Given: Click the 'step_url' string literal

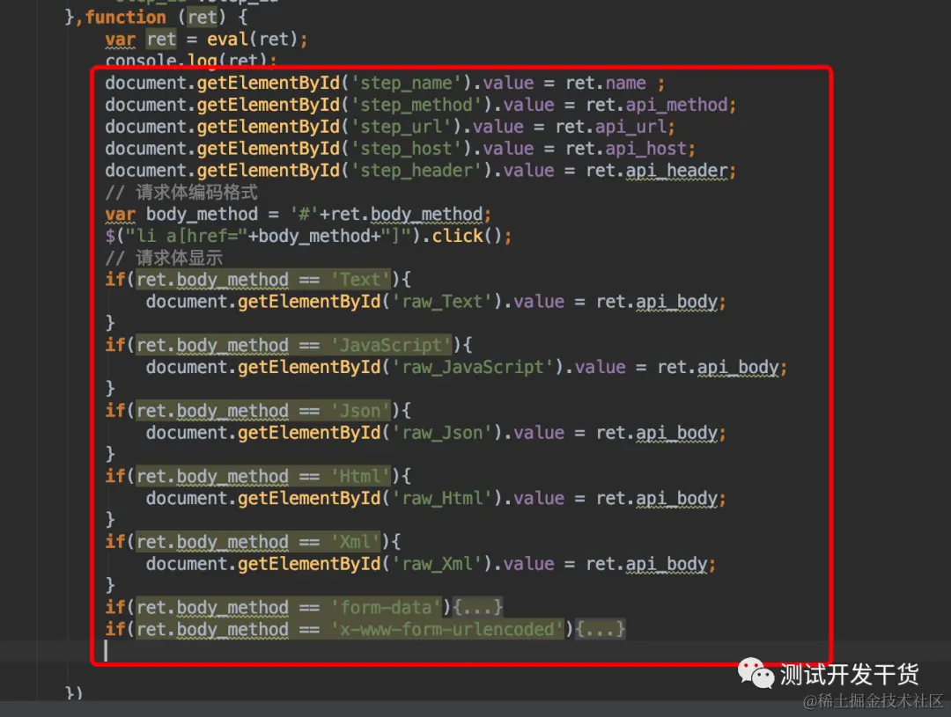Looking at the screenshot, I should [401, 126].
